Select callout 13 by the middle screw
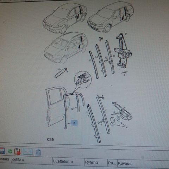The height and width of the screenshot is (169, 169). point(106,58)
